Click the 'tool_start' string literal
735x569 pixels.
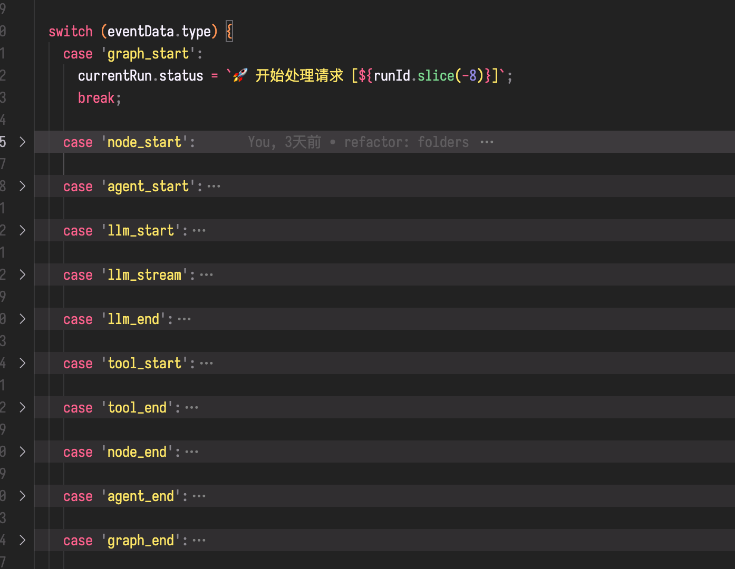(144, 364)
